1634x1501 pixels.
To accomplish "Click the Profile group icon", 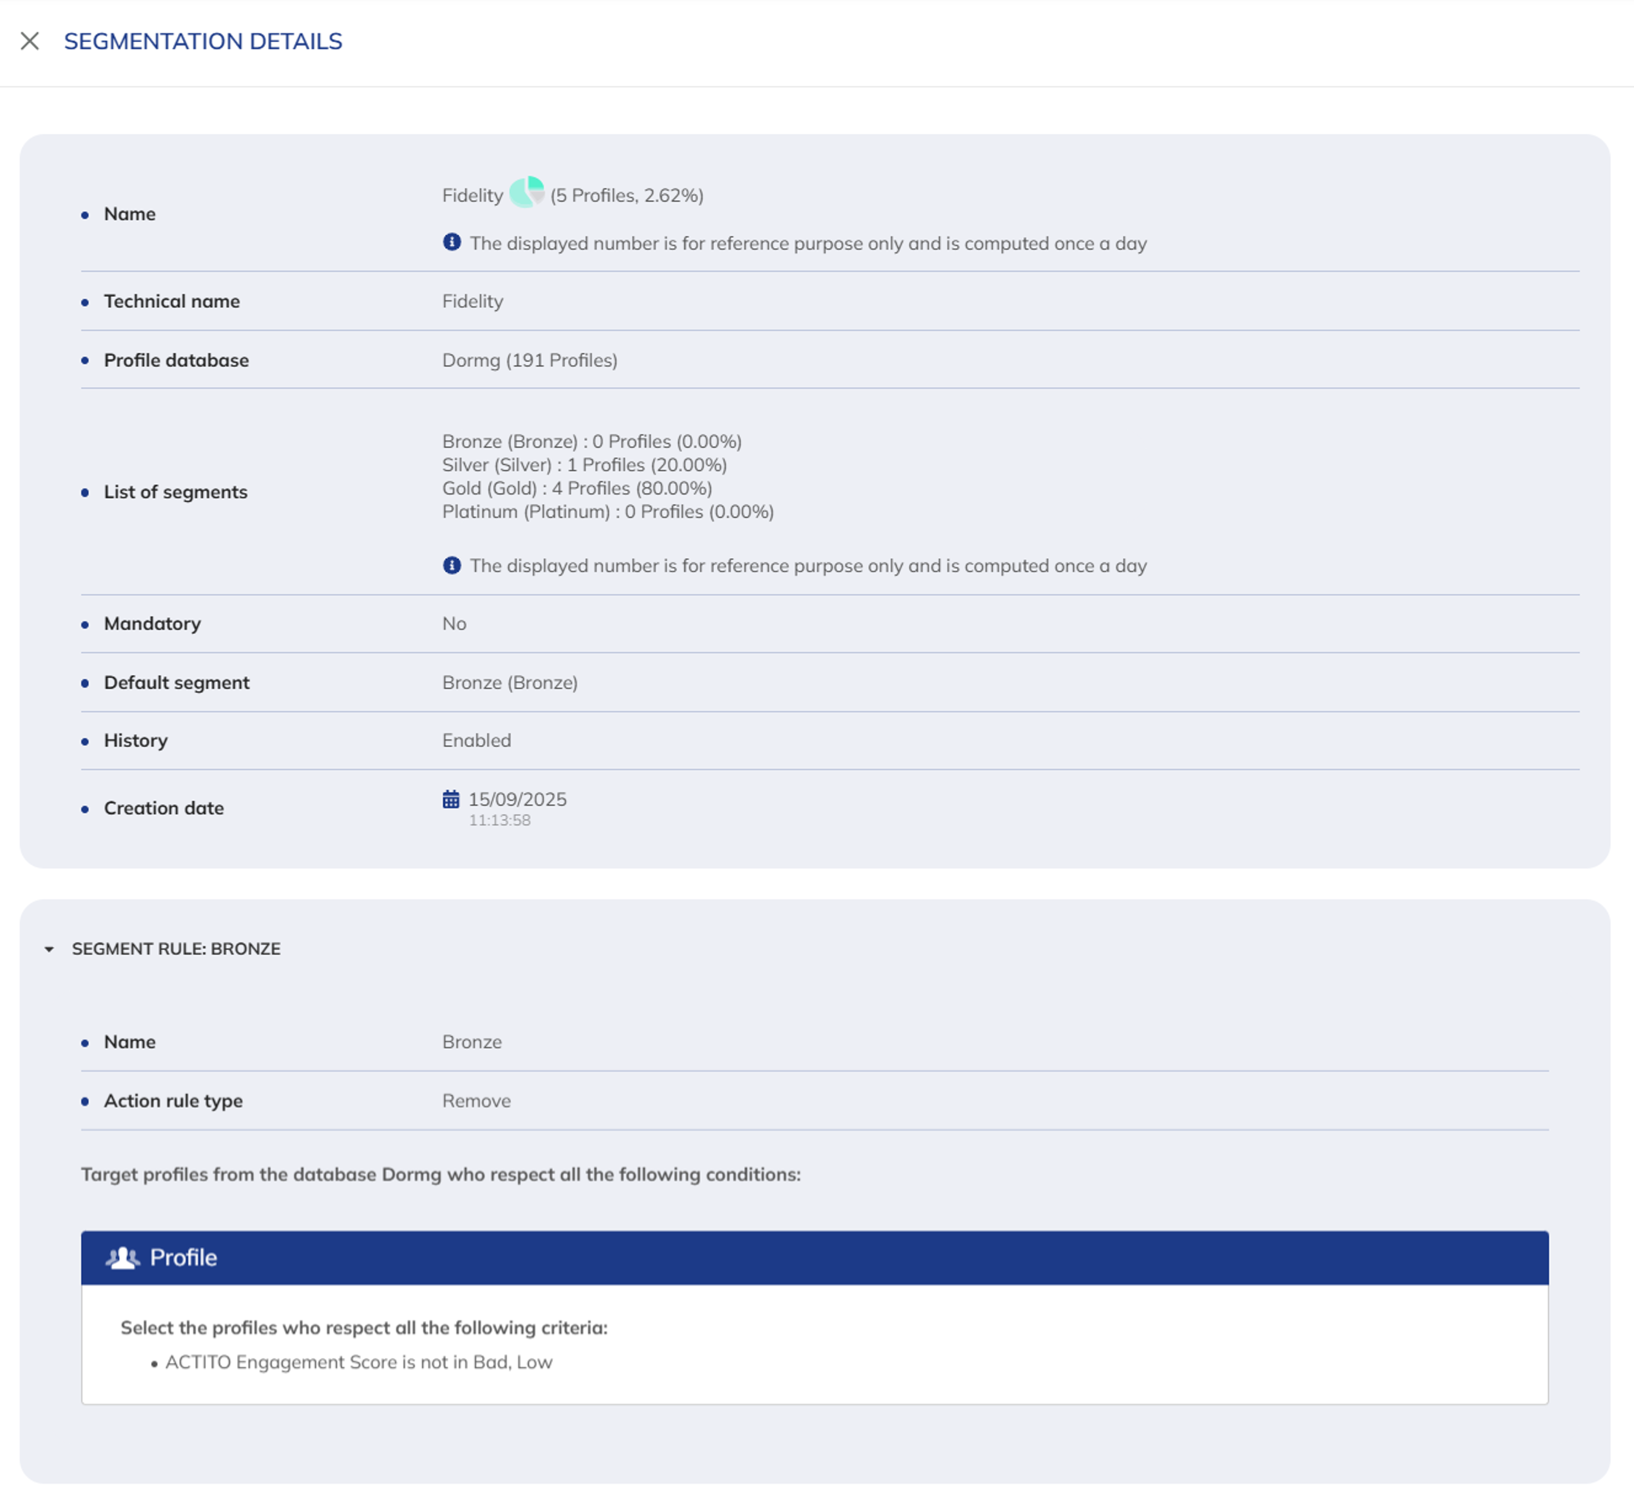I will pyautogui.click(x=123, y=1257).
